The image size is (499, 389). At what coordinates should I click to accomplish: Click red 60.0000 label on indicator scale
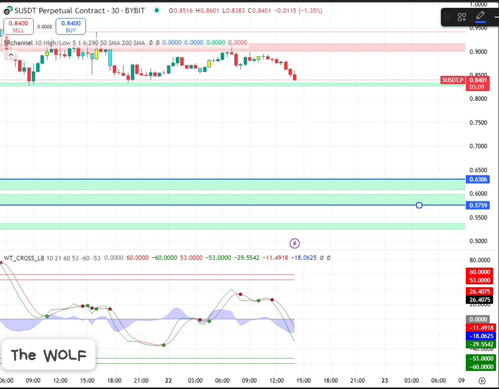point(480,272)
